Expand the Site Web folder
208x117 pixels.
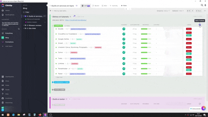[x=24, y=28]
